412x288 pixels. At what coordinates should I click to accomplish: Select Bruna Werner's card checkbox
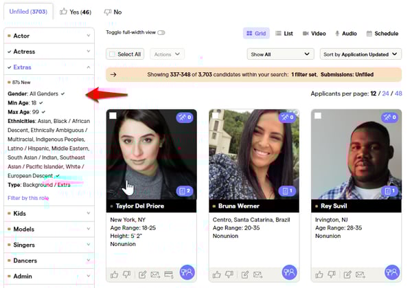[216, 115]
